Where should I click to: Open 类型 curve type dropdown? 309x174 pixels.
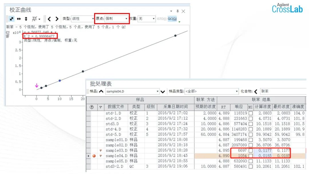[83, 19]
